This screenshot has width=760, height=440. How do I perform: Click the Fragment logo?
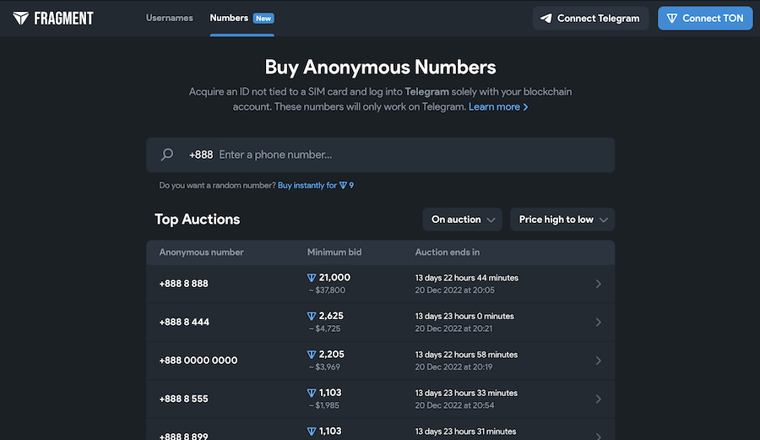(53, 19)
